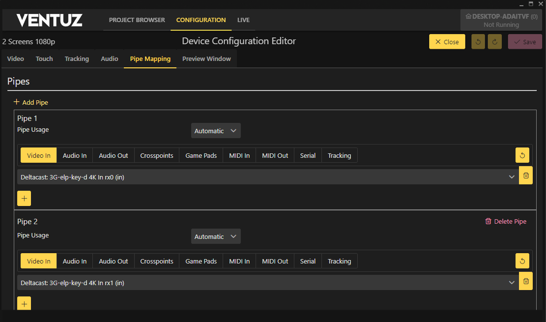Viewport: 546px width, 322px height.
Task: Select Crosspoints tab in Pipe 2
Action: click(156, 261)
